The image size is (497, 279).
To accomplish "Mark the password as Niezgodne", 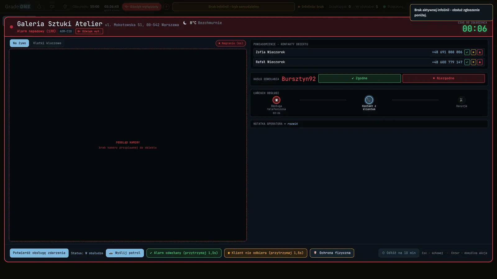I will 444,78.
